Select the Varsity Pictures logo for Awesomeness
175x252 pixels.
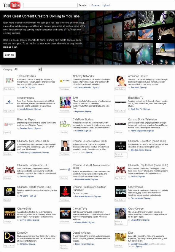pos(10,102)
